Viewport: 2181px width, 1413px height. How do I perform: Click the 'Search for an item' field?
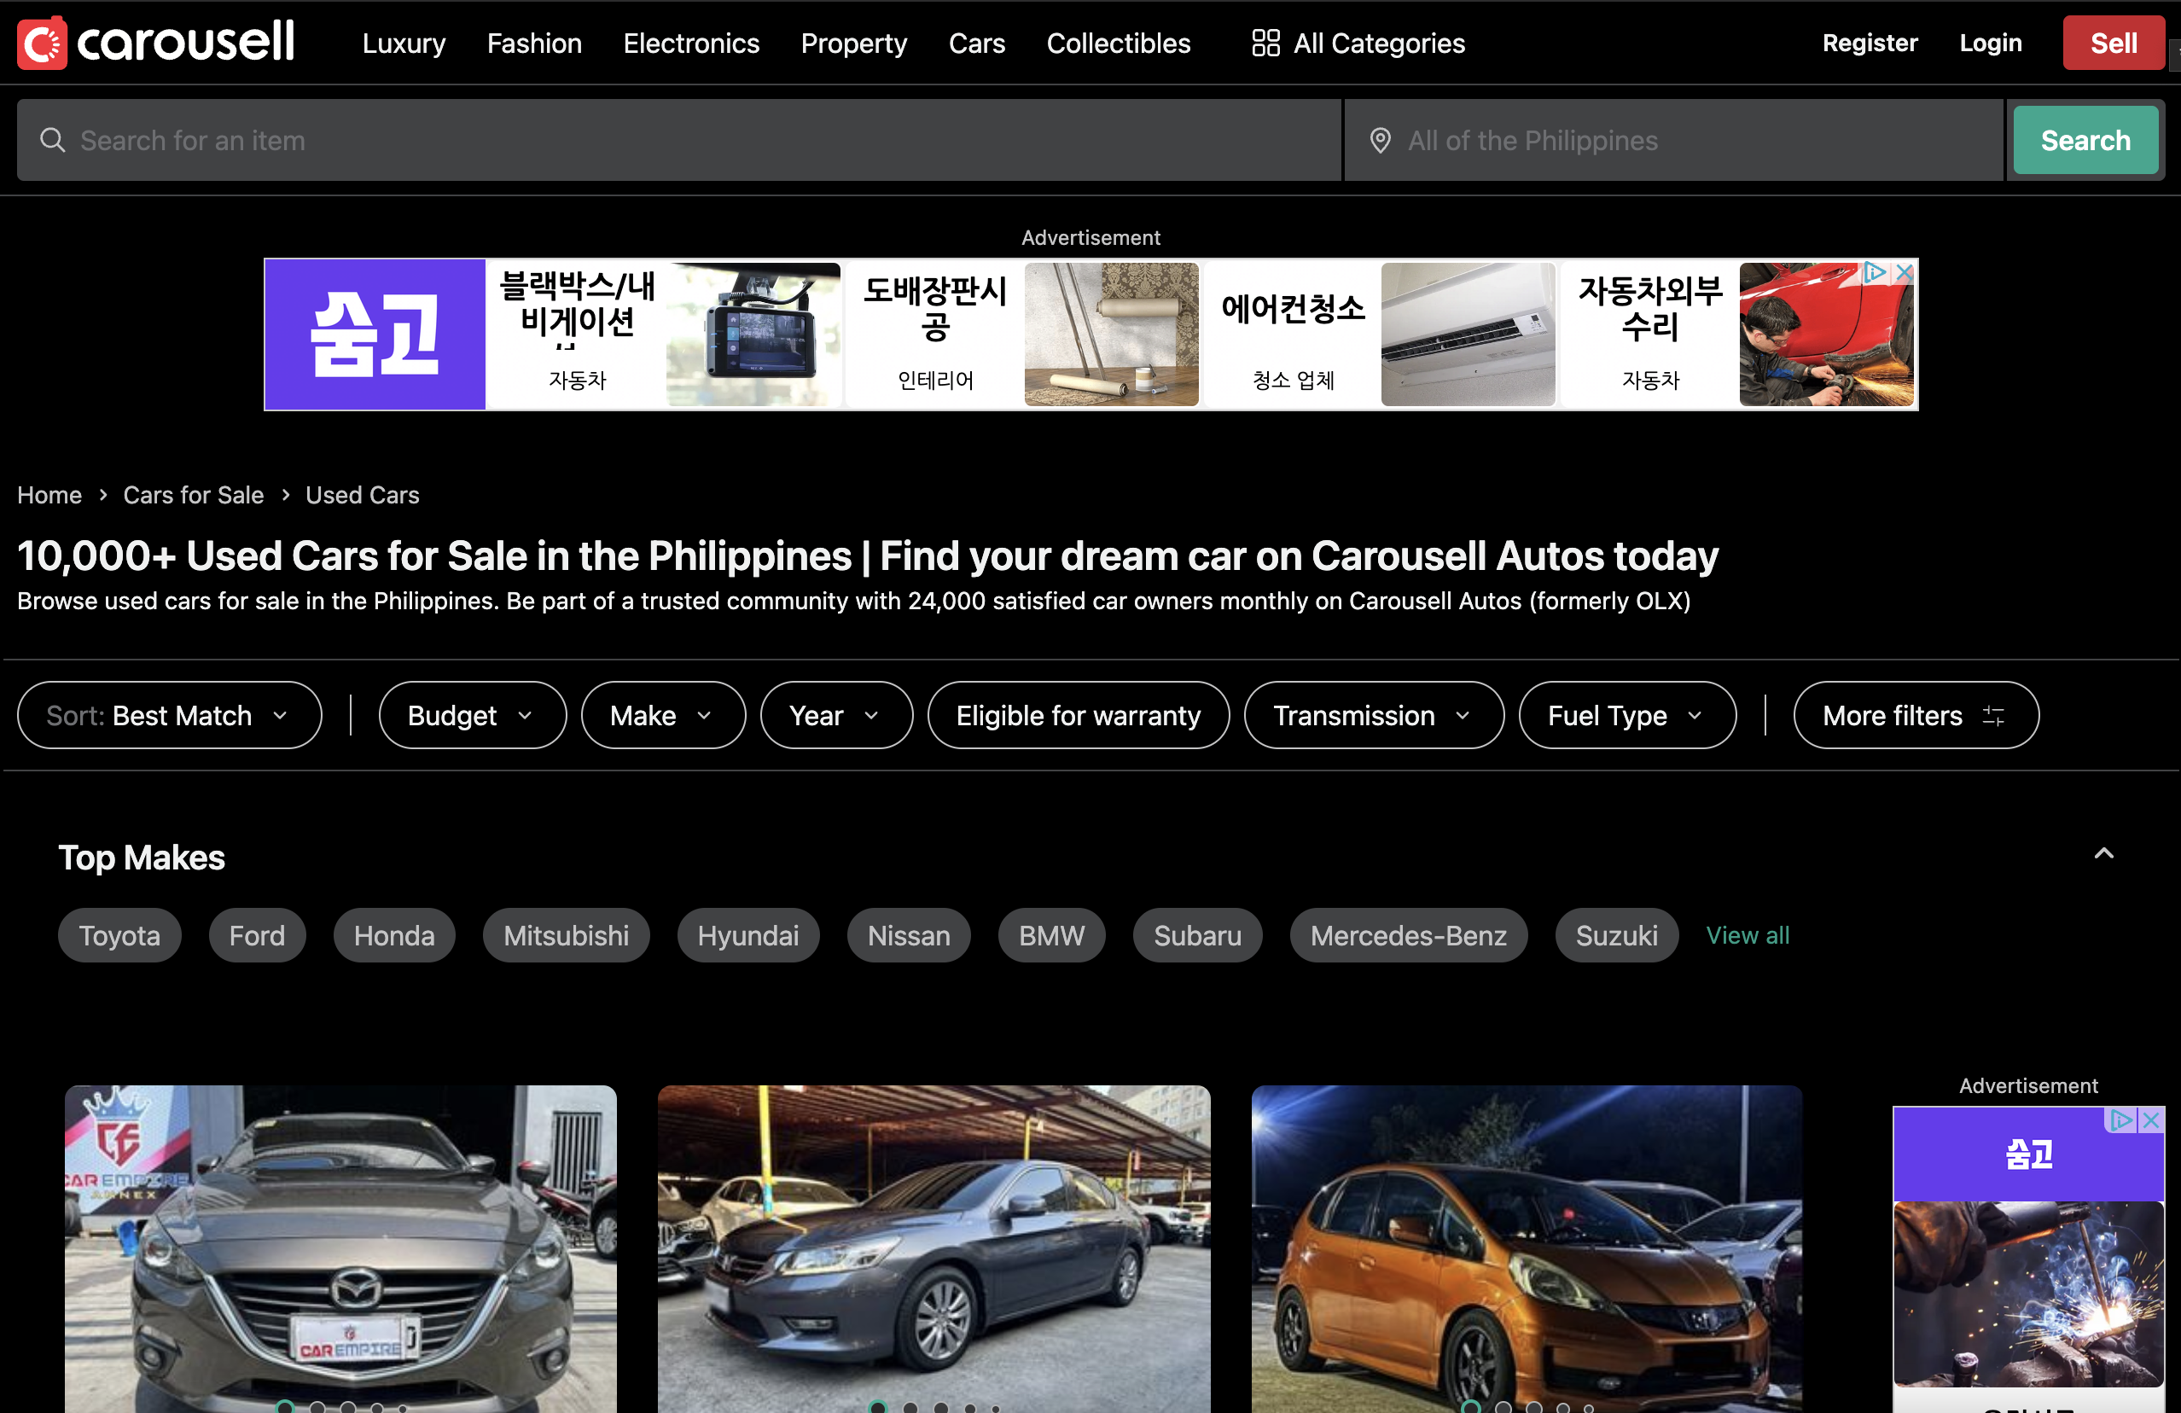(679, 140)
